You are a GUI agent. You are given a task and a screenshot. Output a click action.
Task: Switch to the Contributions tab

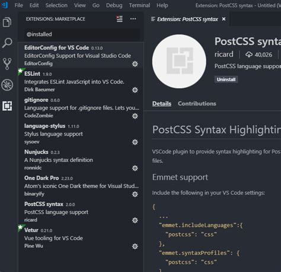197,104
